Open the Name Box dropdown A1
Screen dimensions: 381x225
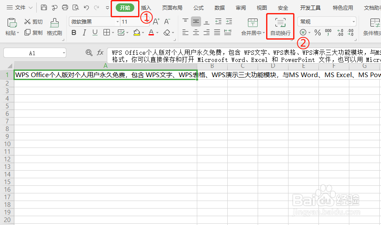(x=64, y=53)
